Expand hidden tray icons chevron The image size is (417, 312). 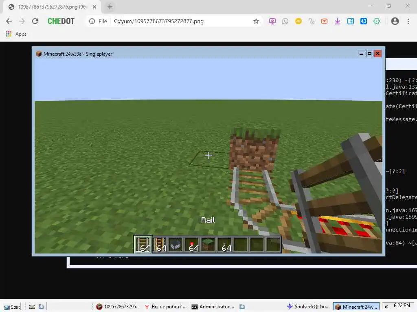pyautogui.click(x=386, y=307)
